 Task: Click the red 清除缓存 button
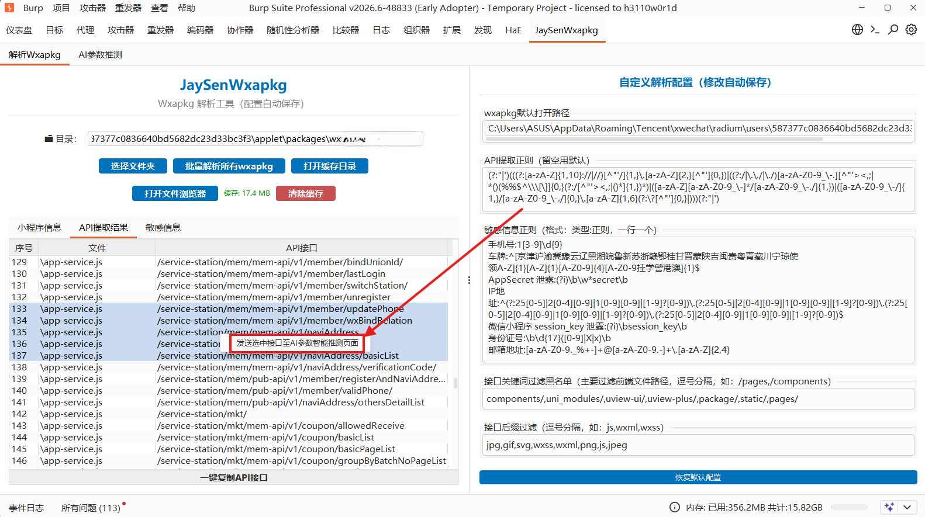(x=306, y=193)
